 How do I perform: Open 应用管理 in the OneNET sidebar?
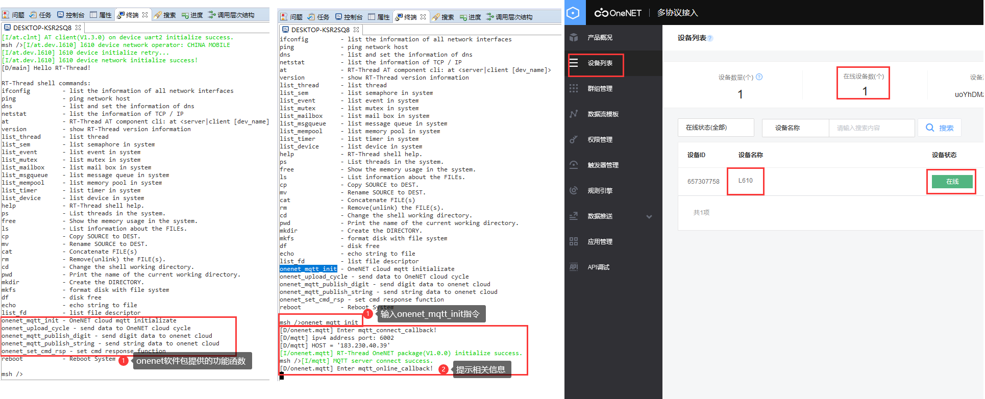[600, 242]
